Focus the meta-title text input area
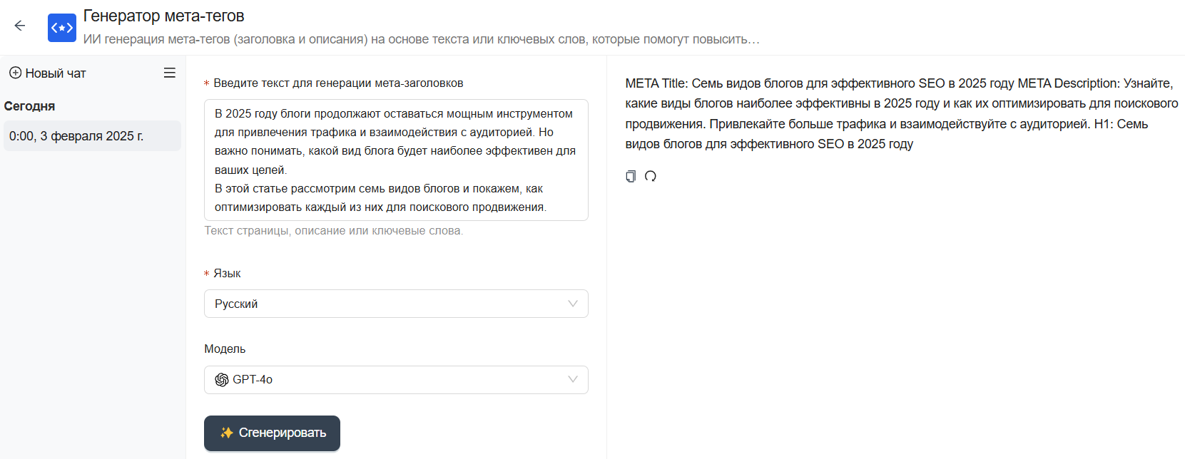The width and height of the screenshot is (1185, 459). pyautogui.click(x=396, y=160)
